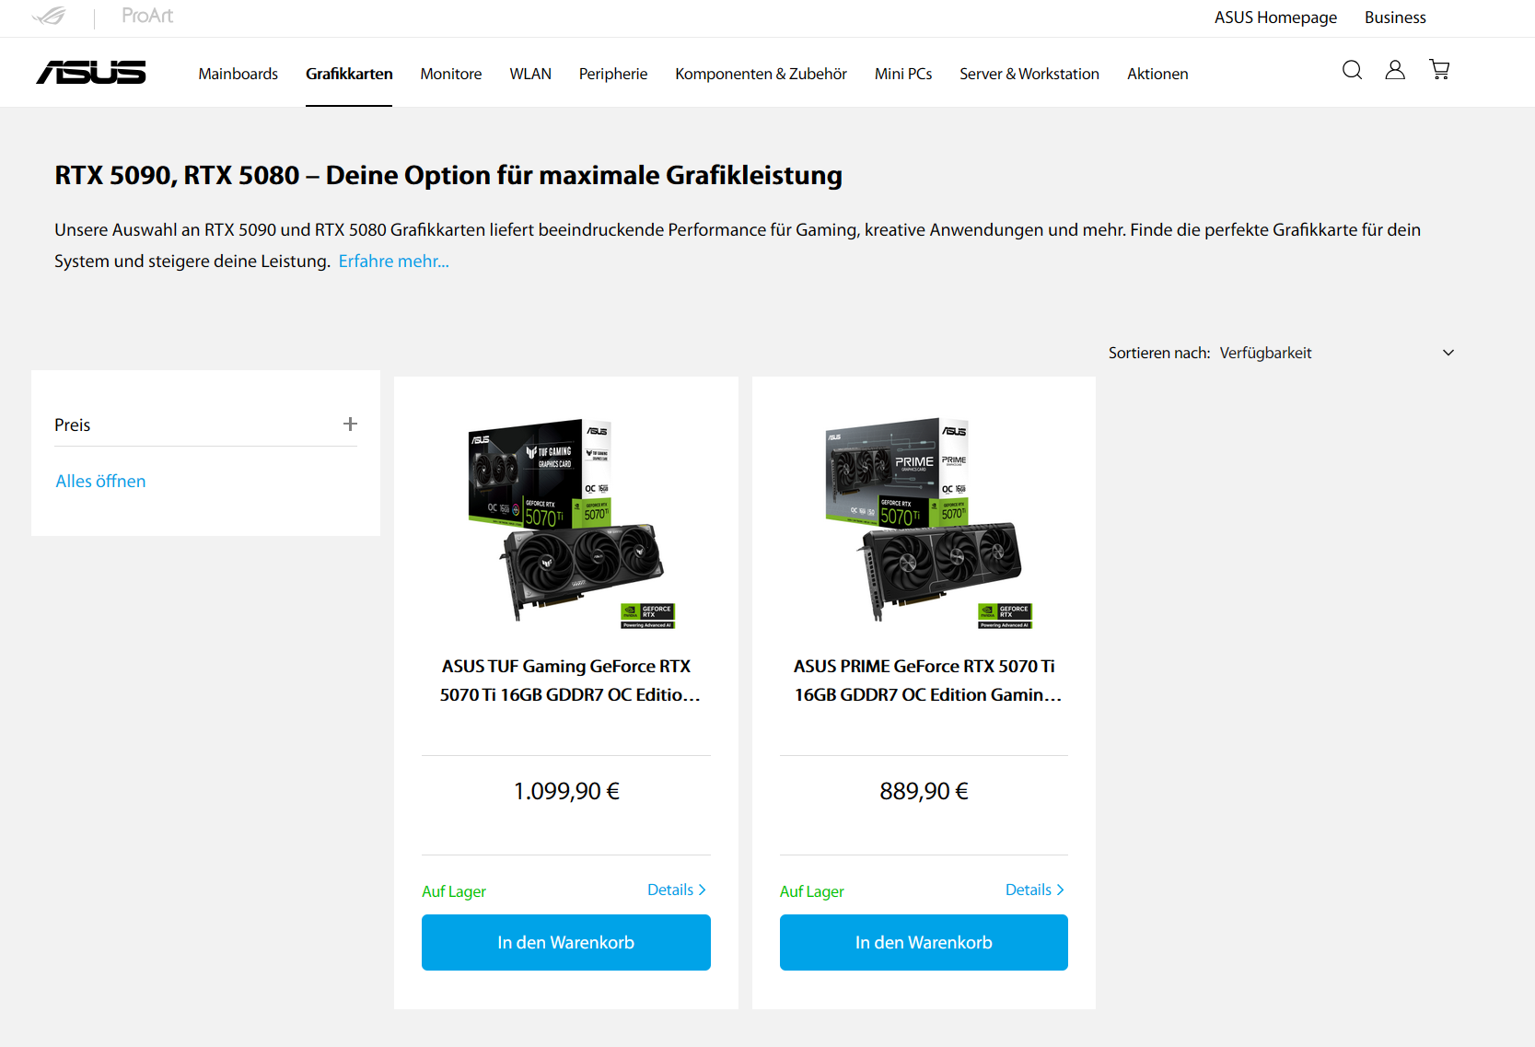1535x1047 pixels.
Task: Click the Preis filter label
Action: pyautogui.click(x=73, y=425)
